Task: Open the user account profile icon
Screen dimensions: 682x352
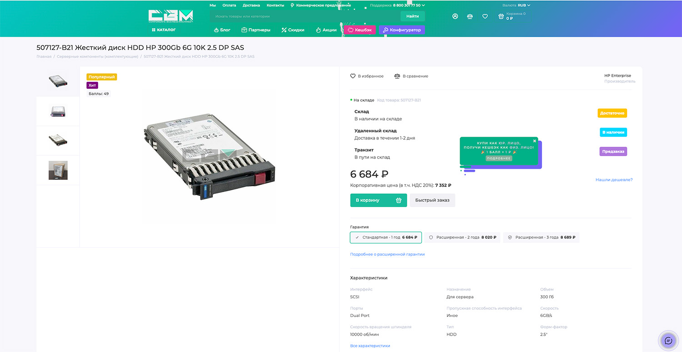Action: click(455, 16)
